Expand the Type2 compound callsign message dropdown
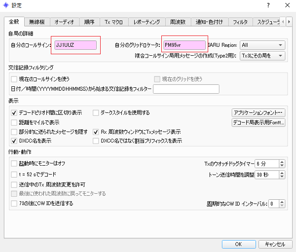The width and height of the screenshot is (296, 252). pos(262,56)
